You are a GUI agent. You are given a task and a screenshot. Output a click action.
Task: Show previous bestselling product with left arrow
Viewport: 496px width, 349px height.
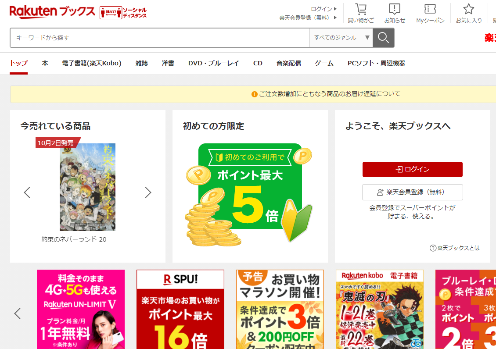point(27,192)
